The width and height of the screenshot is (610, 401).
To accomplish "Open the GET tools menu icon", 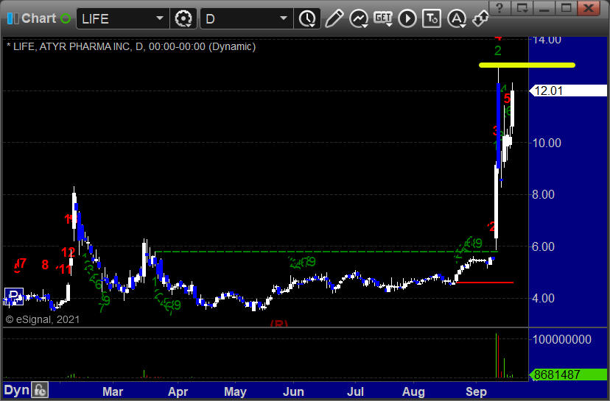I will (x=383, y=18).
